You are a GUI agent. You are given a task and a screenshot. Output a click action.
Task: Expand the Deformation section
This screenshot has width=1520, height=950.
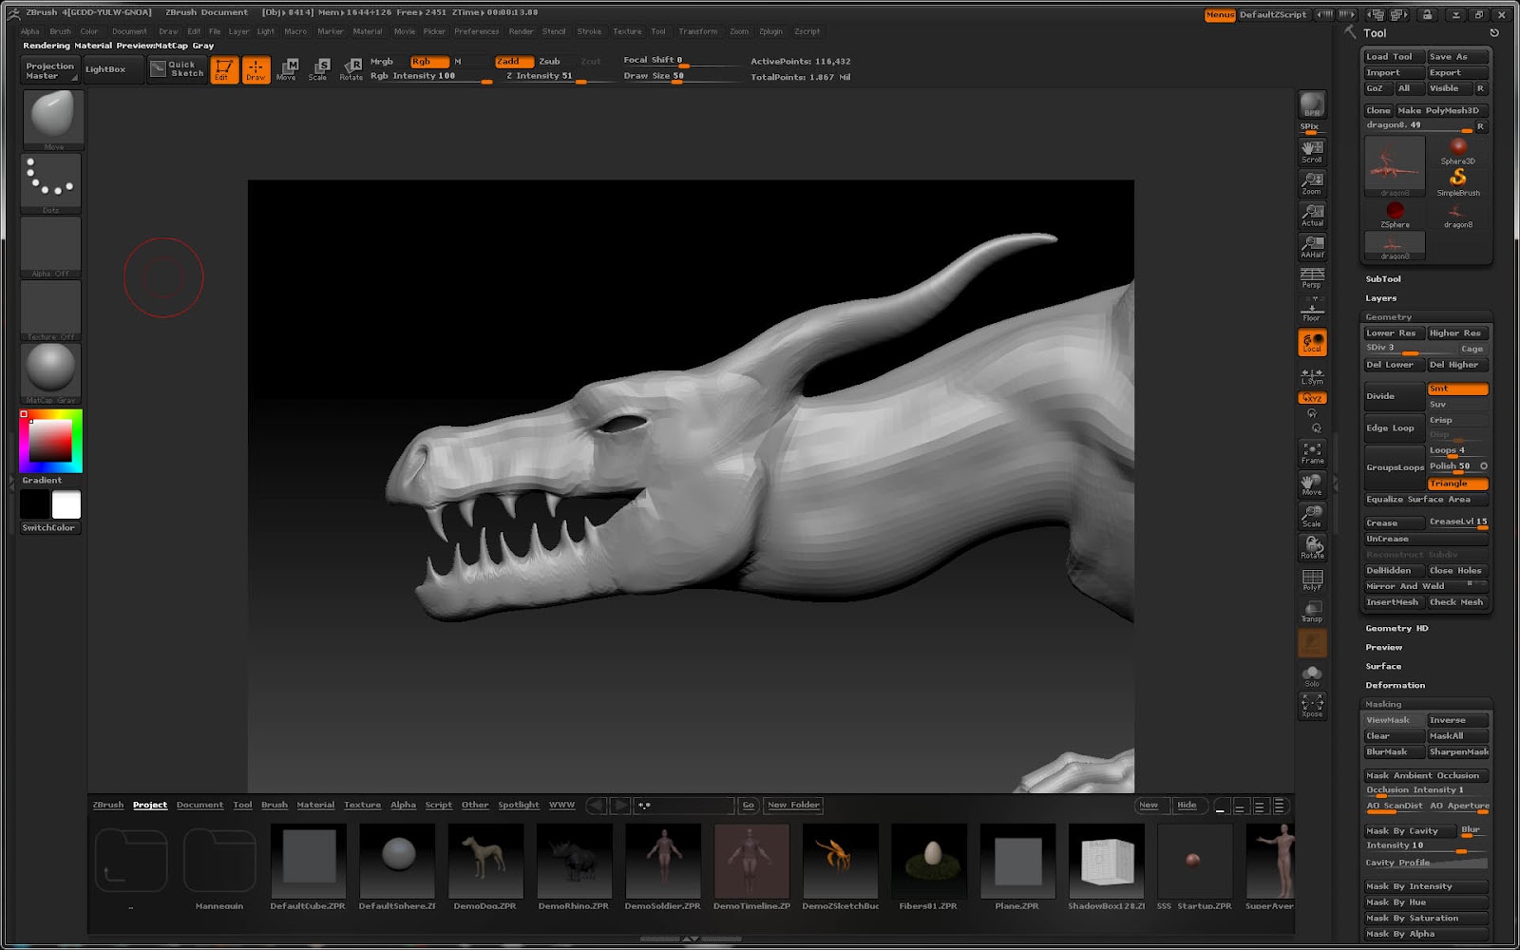pos(1395,685)
